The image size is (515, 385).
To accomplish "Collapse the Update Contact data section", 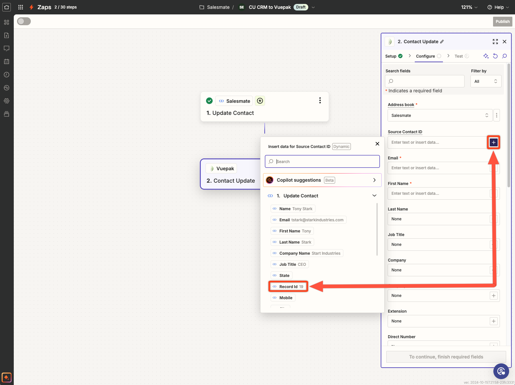I will (x=374, y=196).
